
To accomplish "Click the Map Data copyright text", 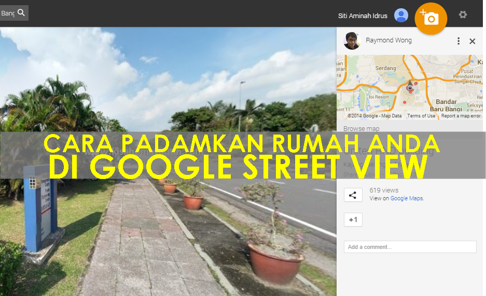I will [x=374, y=116].
